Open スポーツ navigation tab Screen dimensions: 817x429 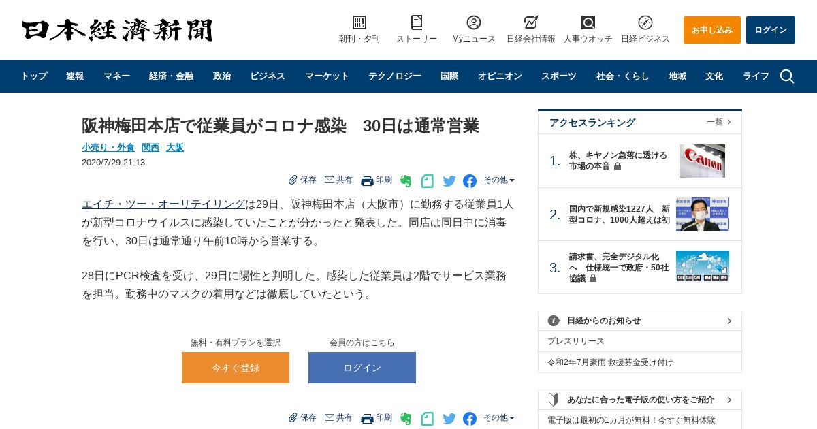click(559, 76)
